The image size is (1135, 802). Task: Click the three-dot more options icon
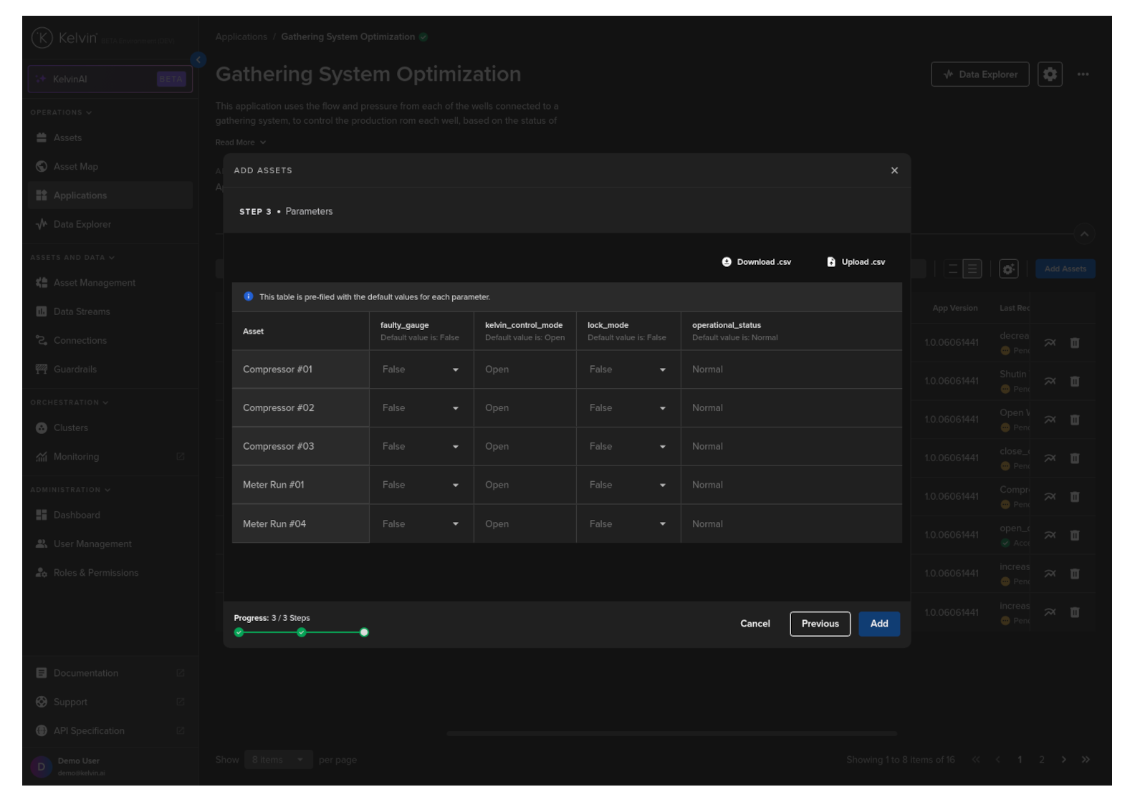[x=1083, y=74]
